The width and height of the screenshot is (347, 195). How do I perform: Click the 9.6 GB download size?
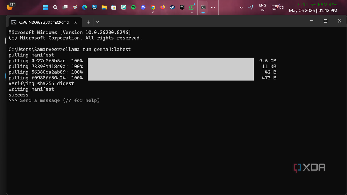click(x=268, y=61)
